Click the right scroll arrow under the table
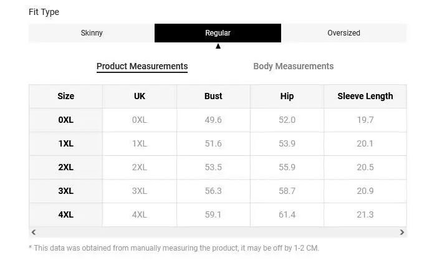Screen dimensions: 422x260 402,232
